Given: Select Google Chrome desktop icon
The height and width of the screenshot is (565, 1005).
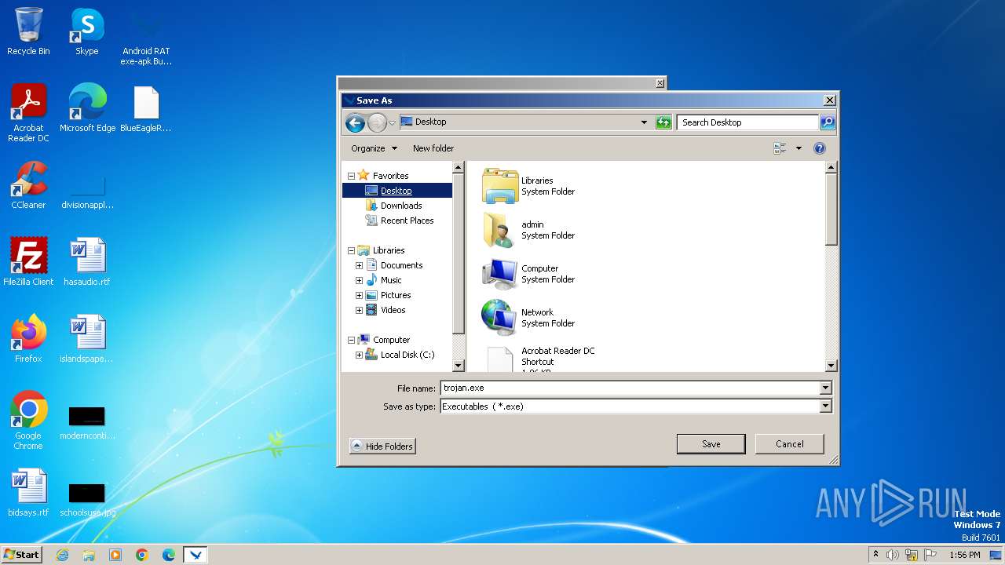Looking at the screenshot, I should 28,421.
